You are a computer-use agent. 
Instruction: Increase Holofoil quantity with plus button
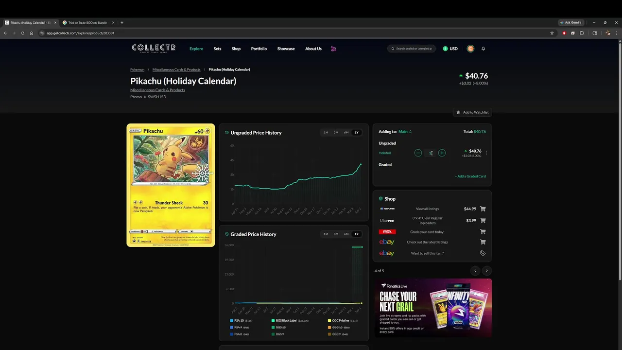click(442, 153)
